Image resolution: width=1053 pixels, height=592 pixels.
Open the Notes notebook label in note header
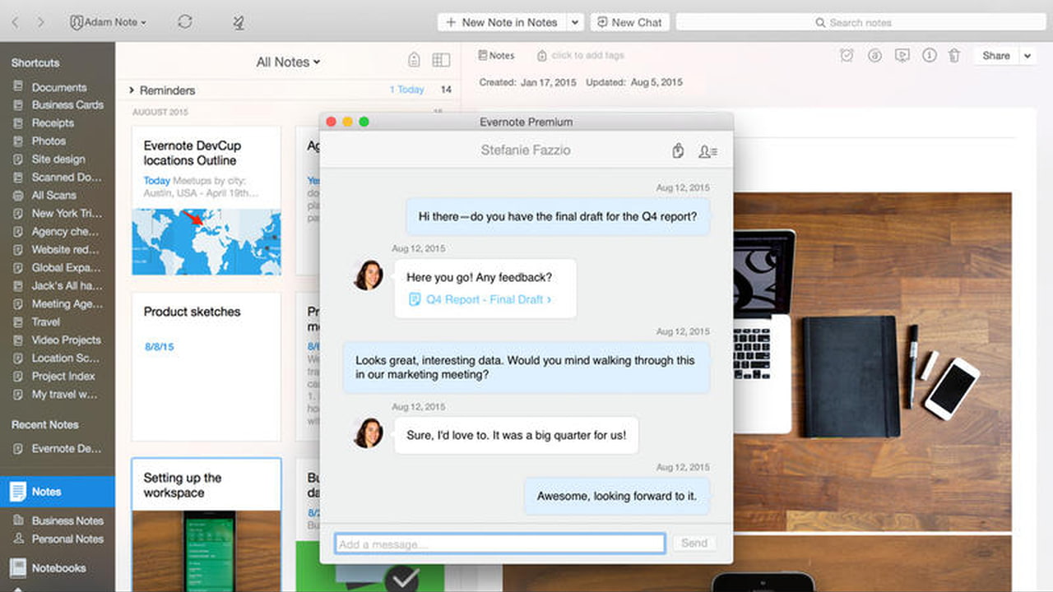click(x=496, y=56)
